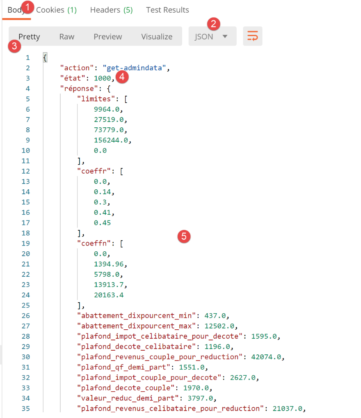Click the "coeffr" array key
The image size is (361, 418).
93,171
